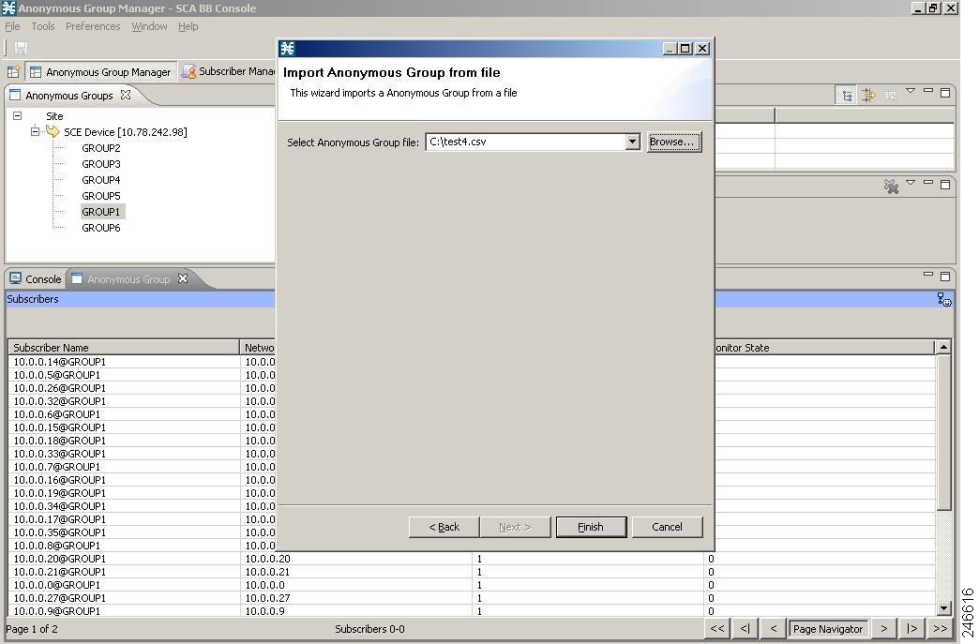Click the refresh icon on the Subscribers header bar
Screen dimensions: 979x644
tap(944, 299)
